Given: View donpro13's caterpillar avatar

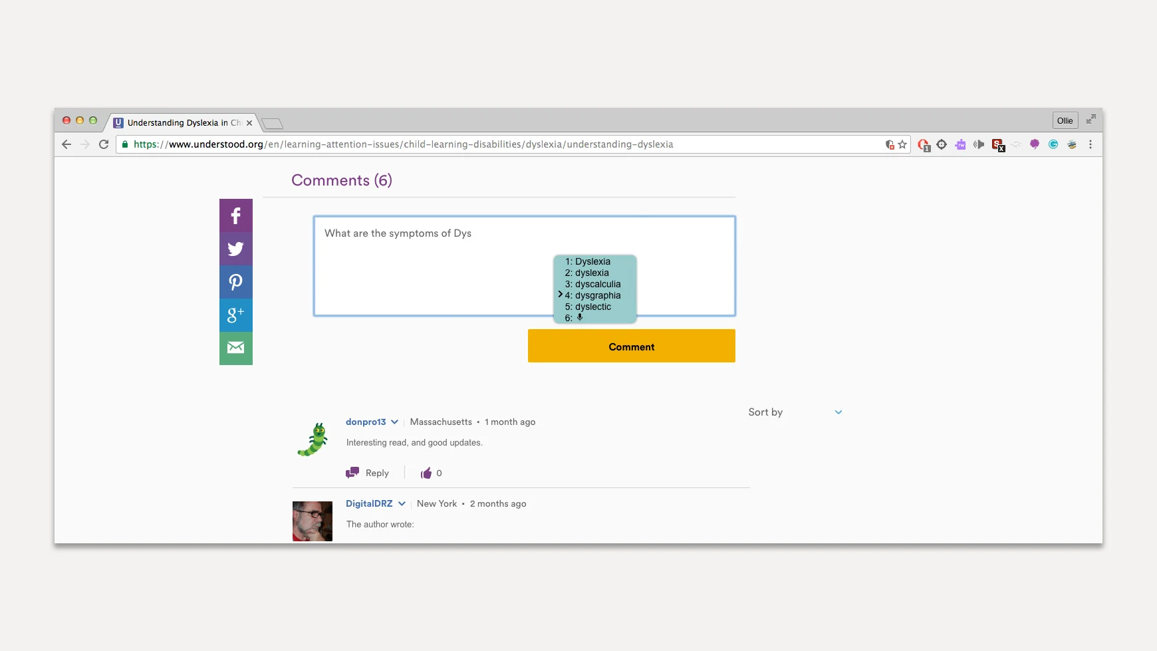Looking at the screenshot, I should coord(313,440).
